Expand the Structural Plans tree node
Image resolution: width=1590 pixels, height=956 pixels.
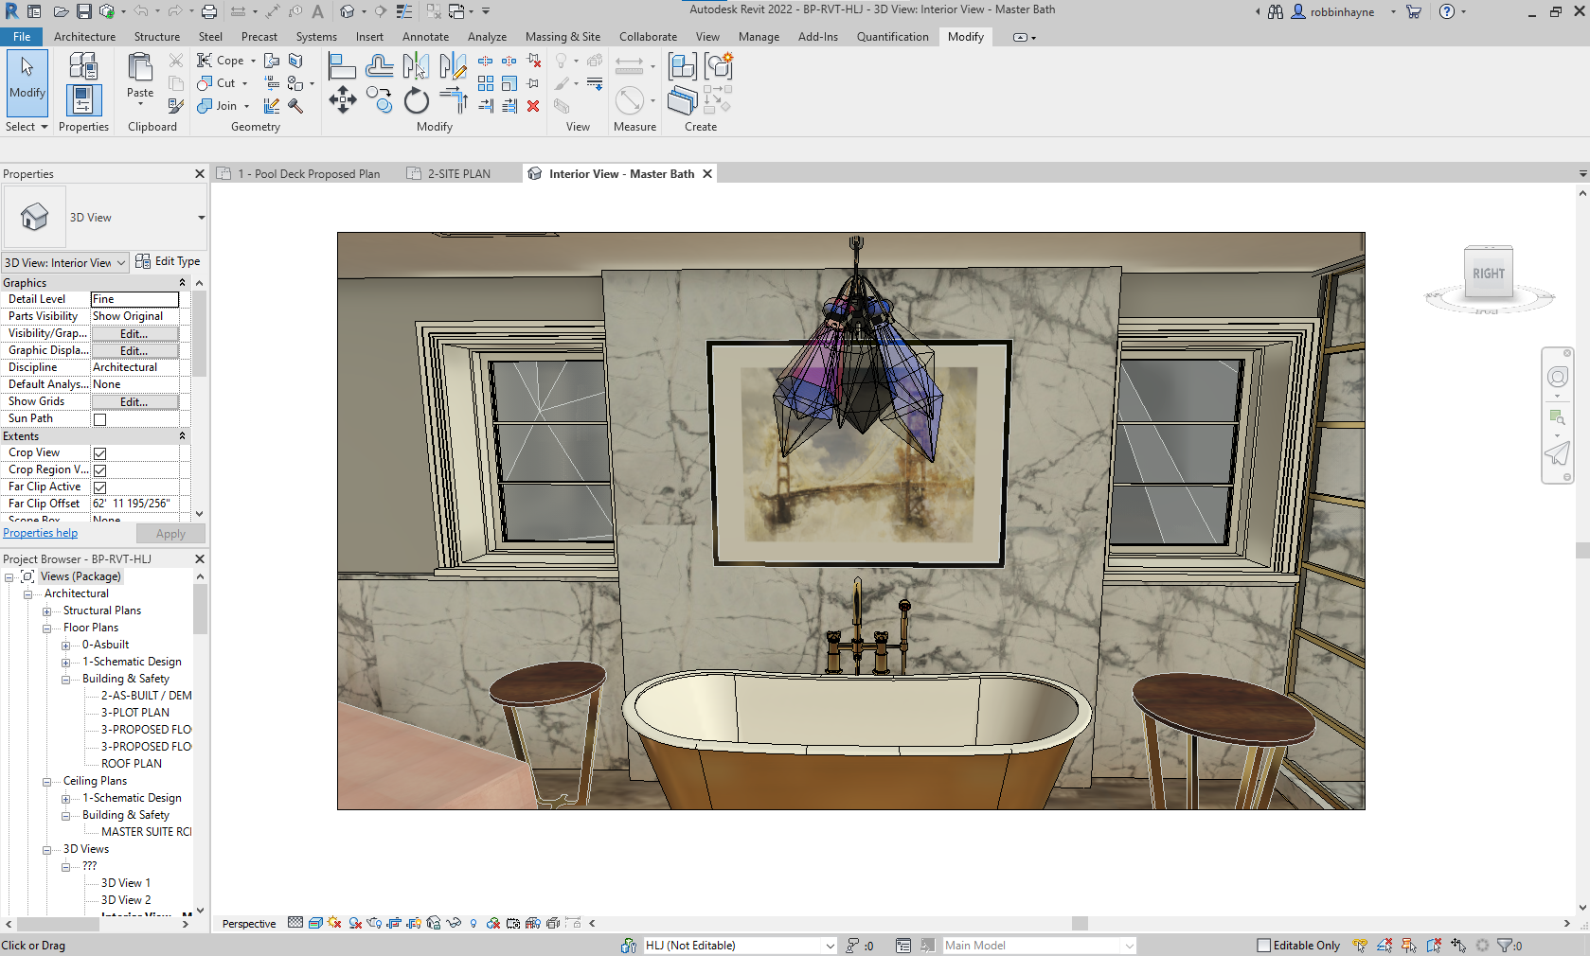click(46, 611)
